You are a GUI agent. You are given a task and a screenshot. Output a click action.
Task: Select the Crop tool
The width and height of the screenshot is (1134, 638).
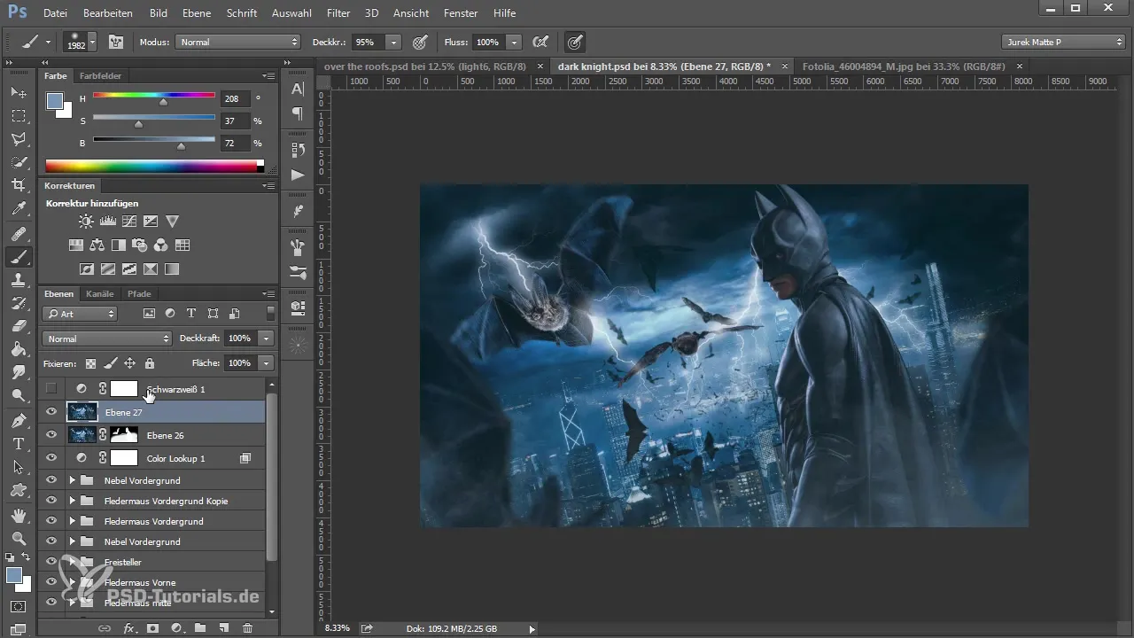18,185
